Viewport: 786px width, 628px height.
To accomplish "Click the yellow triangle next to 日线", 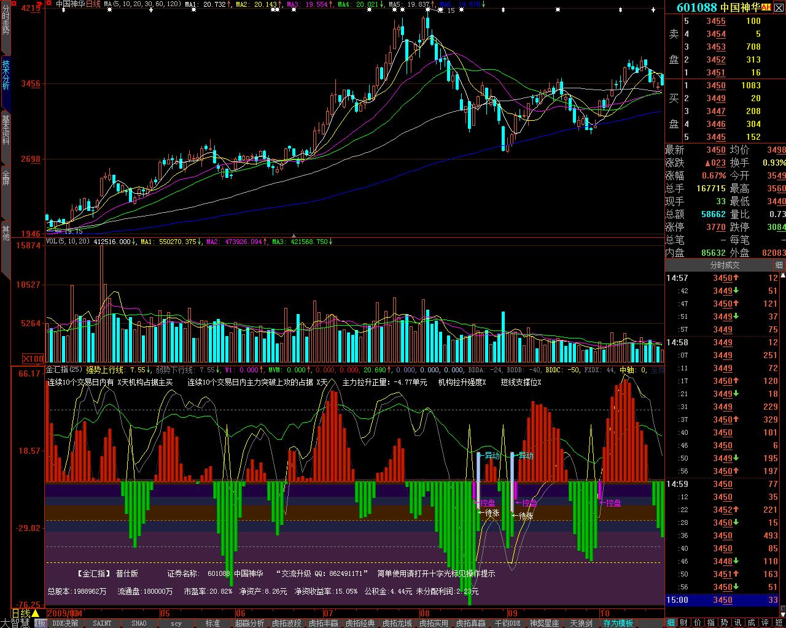I will pyautogui.click(x=36, y=613).
